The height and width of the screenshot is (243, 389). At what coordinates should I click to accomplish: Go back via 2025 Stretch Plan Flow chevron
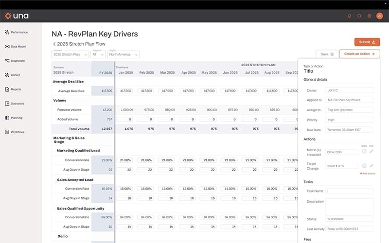coord(54,44)
